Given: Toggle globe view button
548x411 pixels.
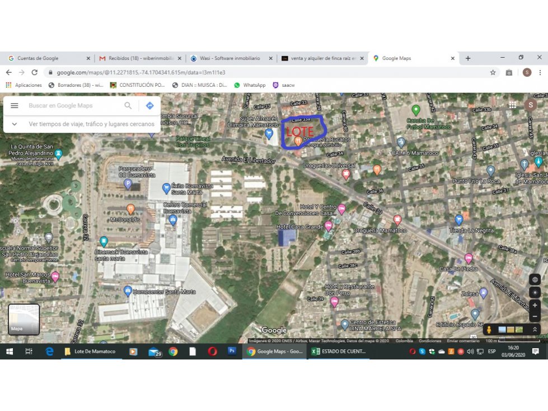Looking at the screenshot, I should point(535,279).
